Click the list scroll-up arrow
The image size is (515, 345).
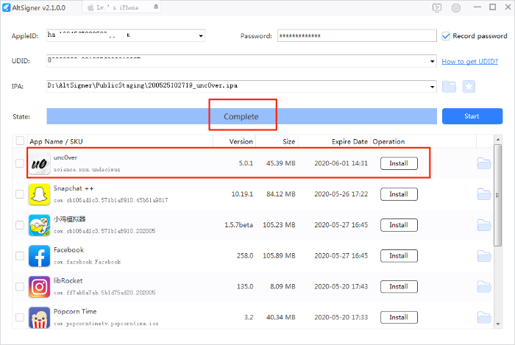tap(498, 140)
